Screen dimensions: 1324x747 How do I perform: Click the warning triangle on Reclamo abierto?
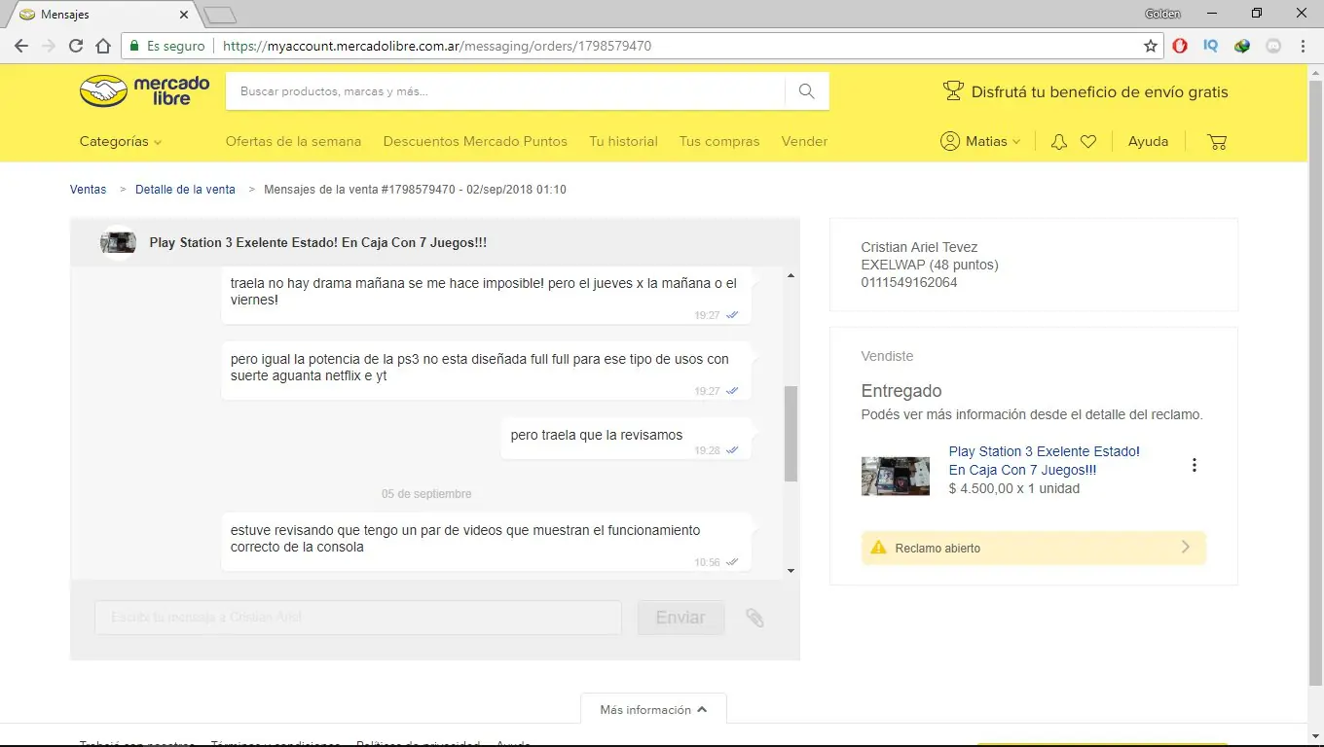coord(878,548)
